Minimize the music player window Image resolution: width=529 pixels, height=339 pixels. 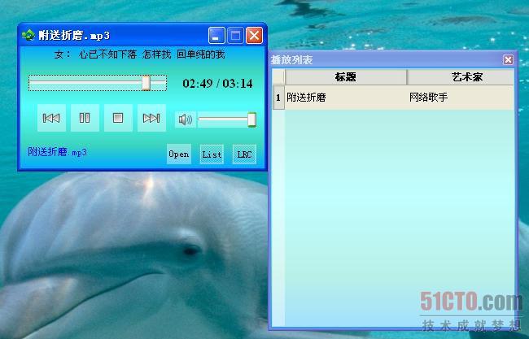pos(216,36)
